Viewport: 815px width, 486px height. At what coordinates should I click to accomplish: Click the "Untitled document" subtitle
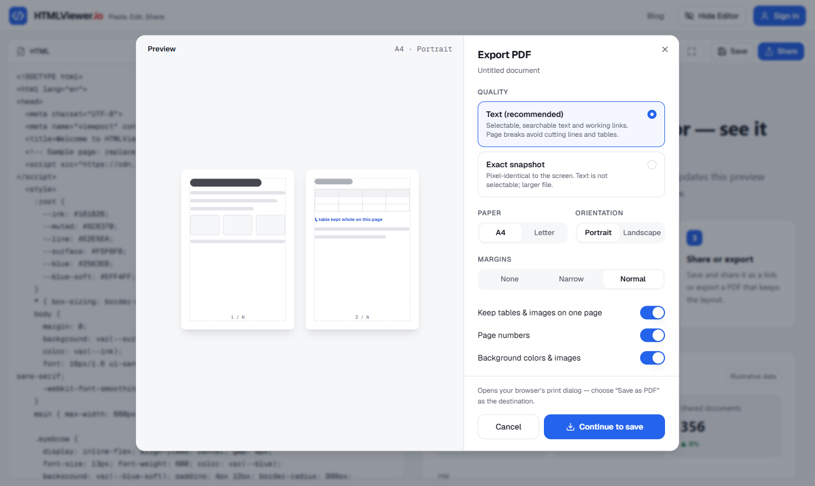click(508, 71)
